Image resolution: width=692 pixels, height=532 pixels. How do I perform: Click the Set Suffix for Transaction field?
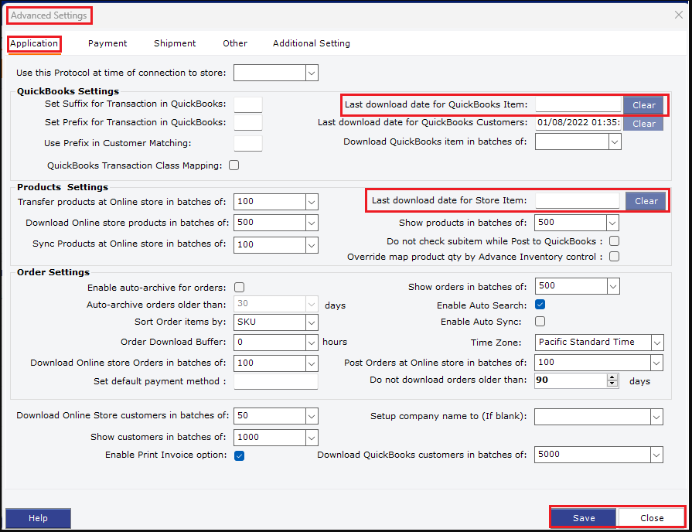[x=247, y=104]
